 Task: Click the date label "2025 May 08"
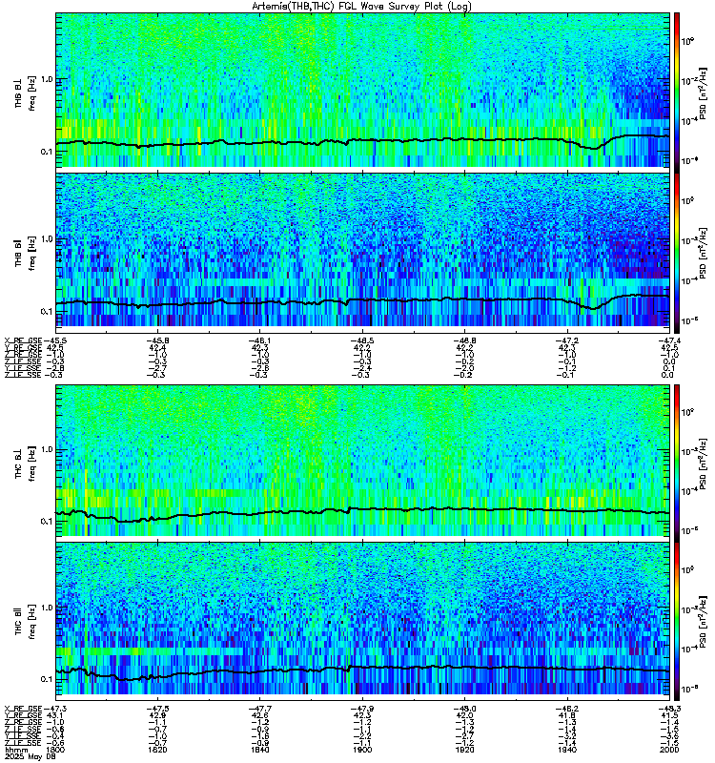click(x=31, y=757)
